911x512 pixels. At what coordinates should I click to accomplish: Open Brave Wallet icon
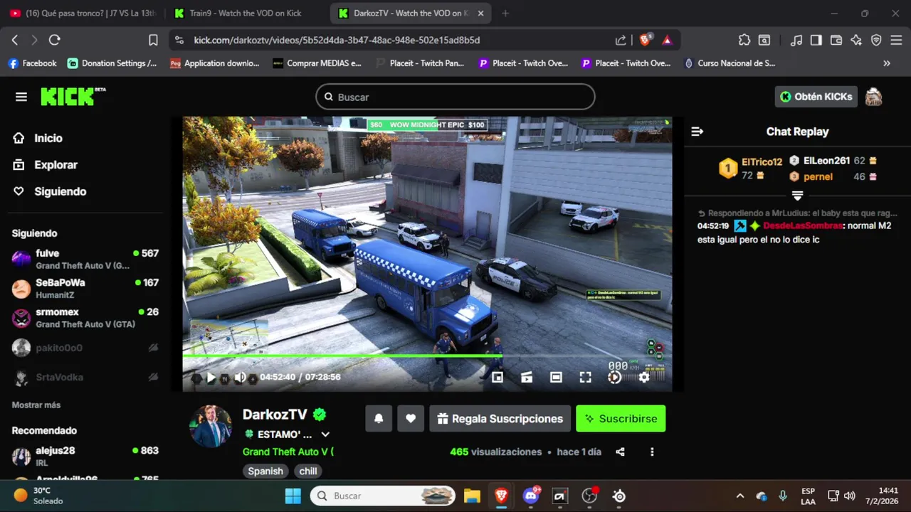[x=836, y=41]
